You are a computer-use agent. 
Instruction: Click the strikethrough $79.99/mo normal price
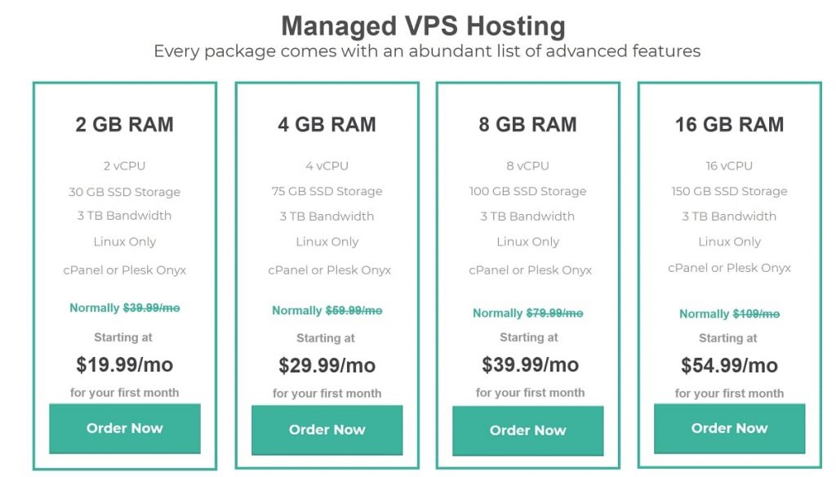[554, 313]
